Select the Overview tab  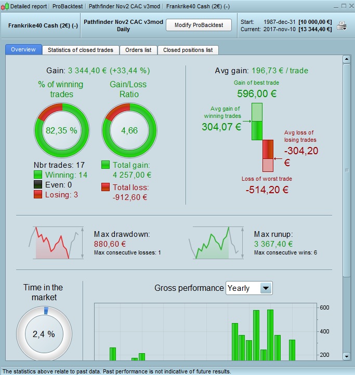23,49
